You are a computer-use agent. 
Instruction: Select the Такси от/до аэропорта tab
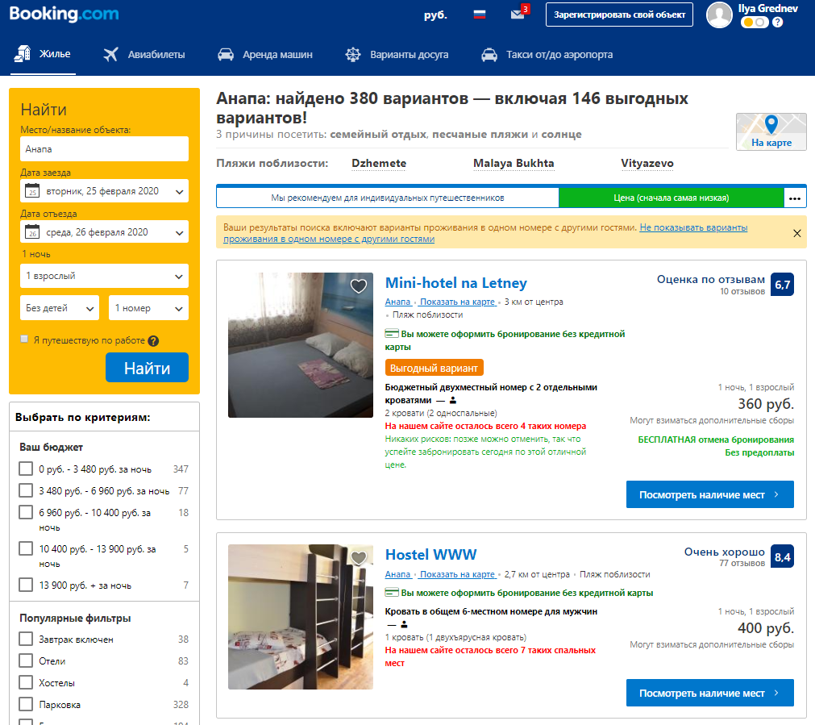(x=547, y=54)
